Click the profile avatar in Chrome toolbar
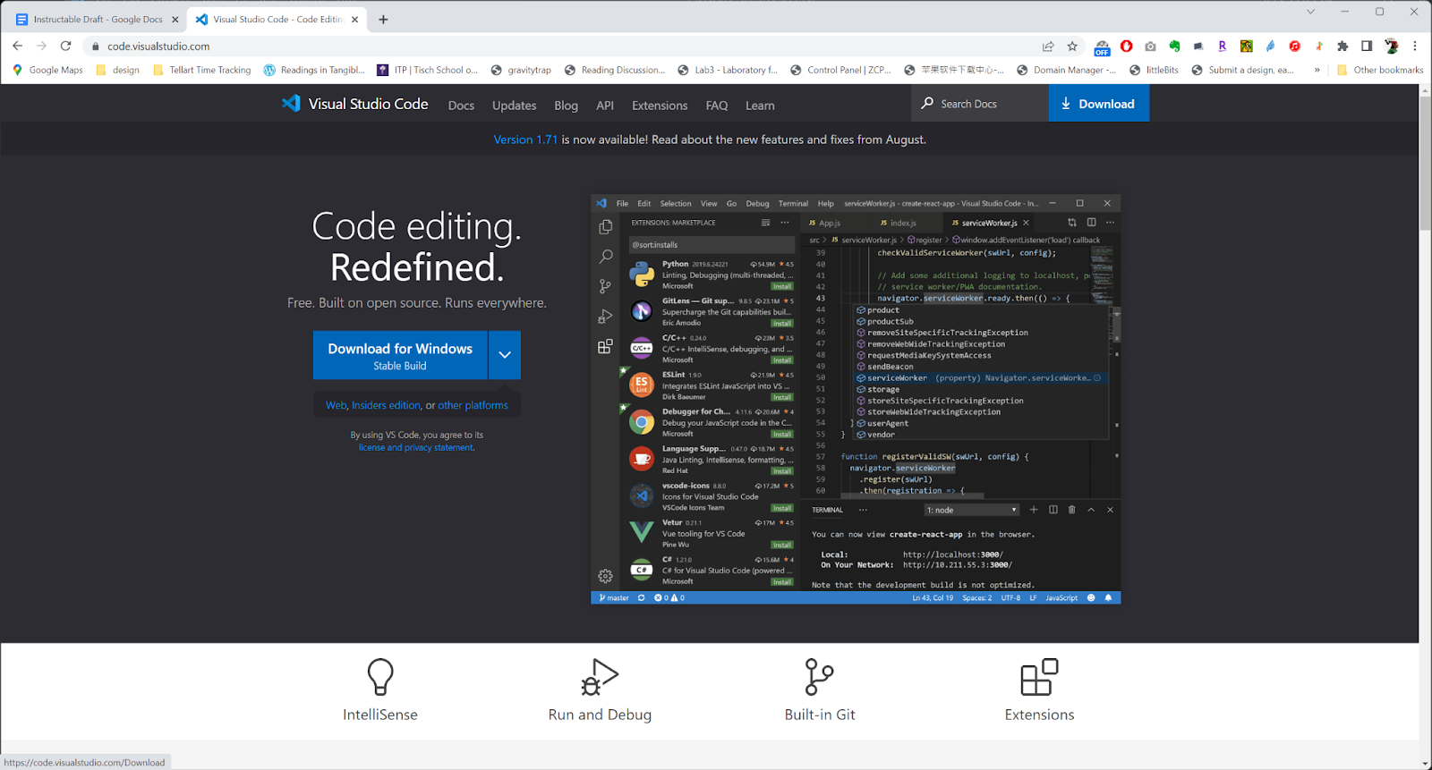Screen dimensions: 1432x770 pos(1392,47)
